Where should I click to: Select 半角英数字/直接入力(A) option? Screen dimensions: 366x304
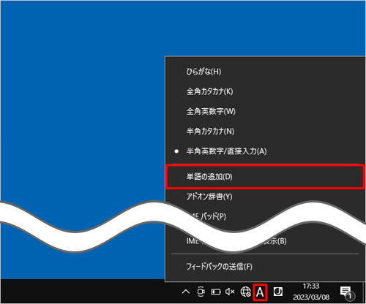coord(265,151)
